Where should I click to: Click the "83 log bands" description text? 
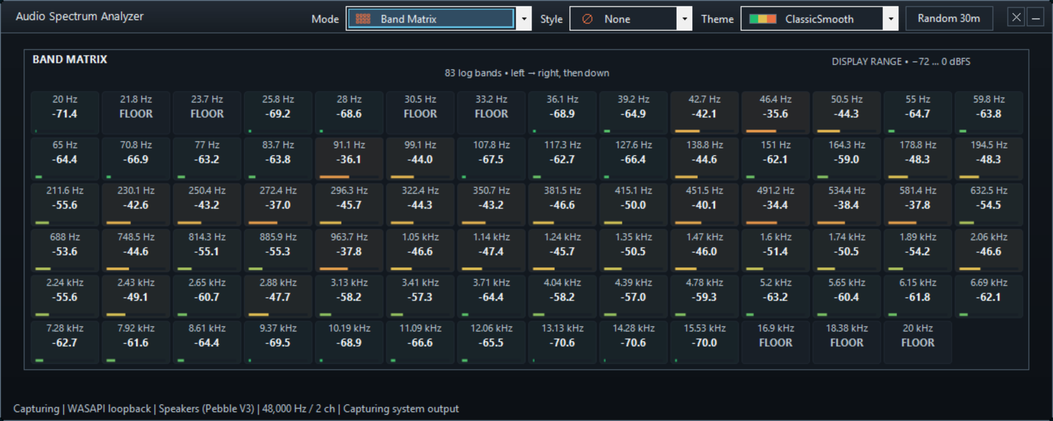pyautogui.click(x=526, y=73)
